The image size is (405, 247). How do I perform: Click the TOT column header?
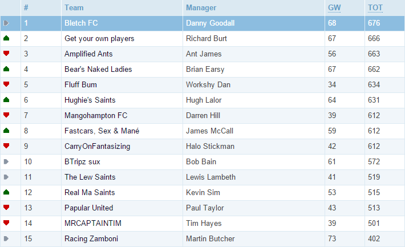click(375, 8)
